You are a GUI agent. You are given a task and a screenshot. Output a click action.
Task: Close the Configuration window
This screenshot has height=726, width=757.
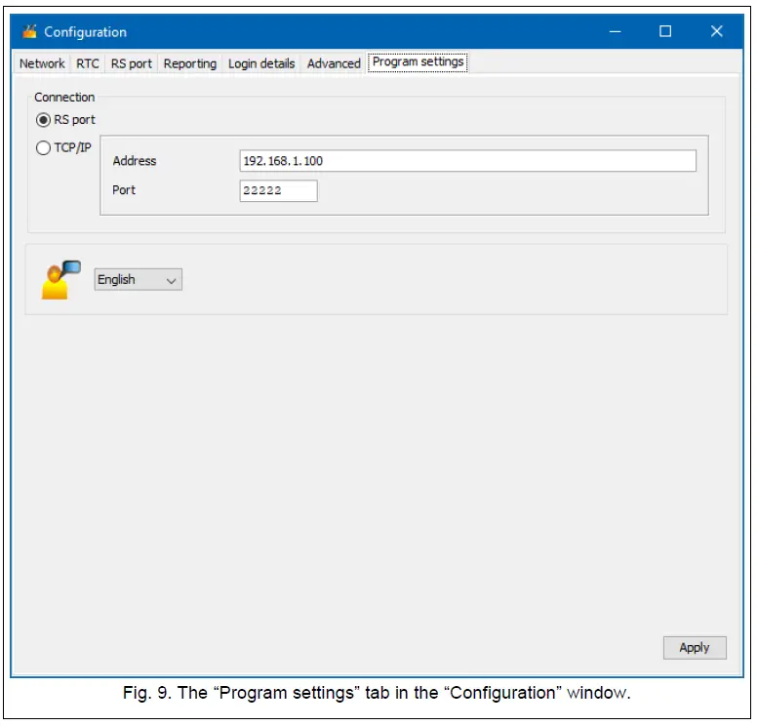coord(717,31)
